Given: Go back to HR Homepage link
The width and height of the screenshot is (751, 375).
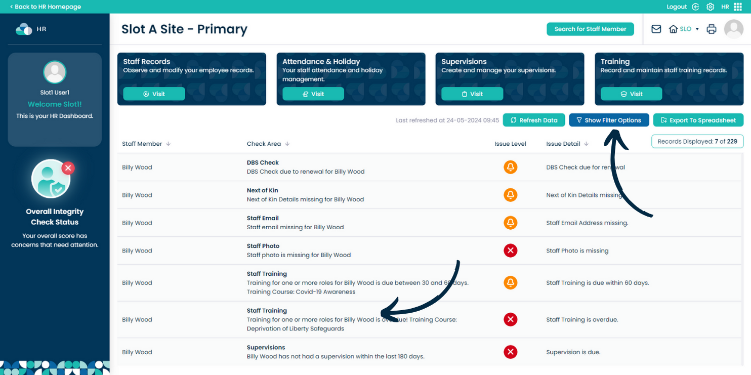Looking at the screenshot, I should [46, 7].
